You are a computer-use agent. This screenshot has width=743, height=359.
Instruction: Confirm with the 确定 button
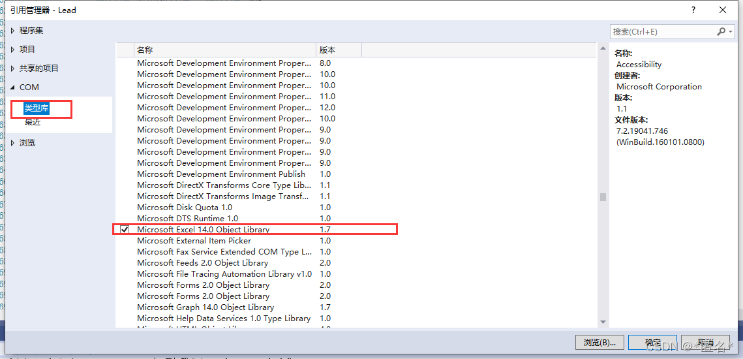coord(652,342)
